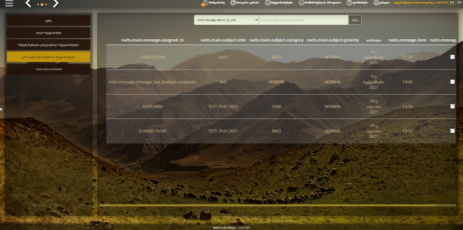Click the 14:45 time cell
The height and width of the screenshot is (230, 463).
coord(407,81)
